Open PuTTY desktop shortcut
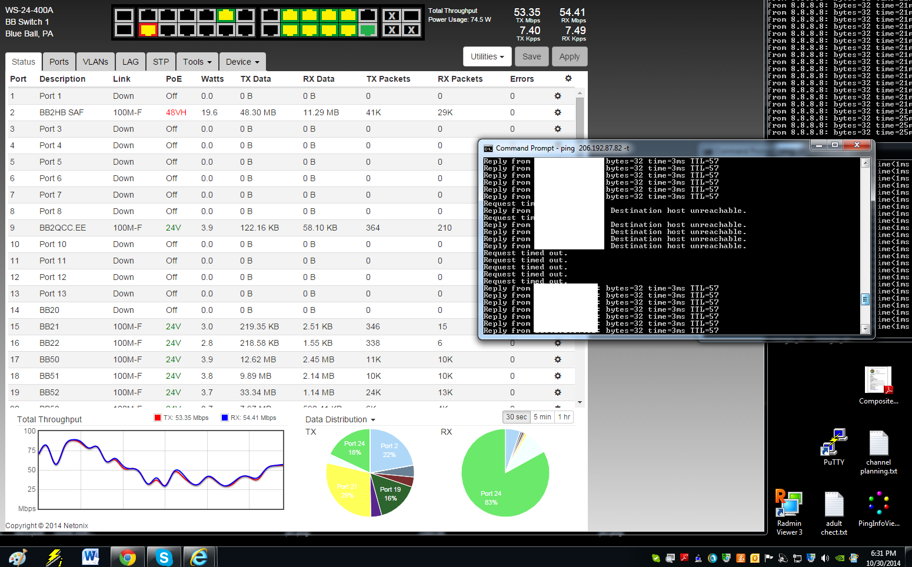 [x=834, y=447]
